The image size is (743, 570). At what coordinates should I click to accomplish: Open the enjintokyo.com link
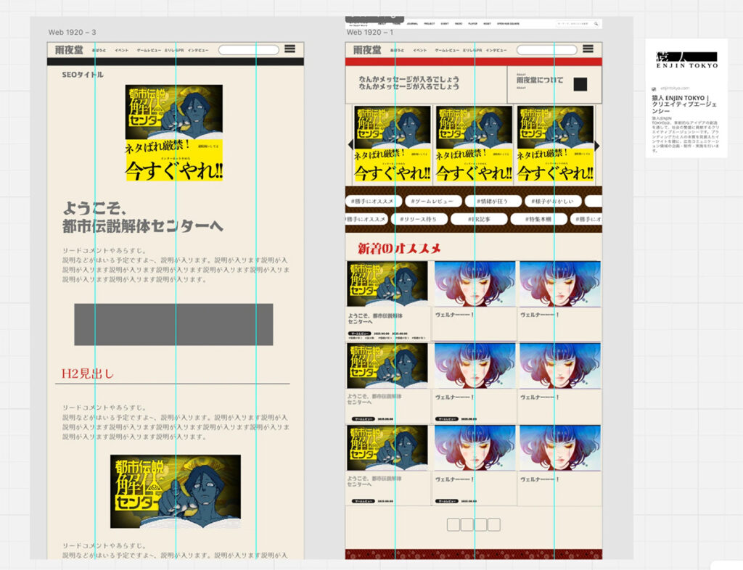(675, 88)
